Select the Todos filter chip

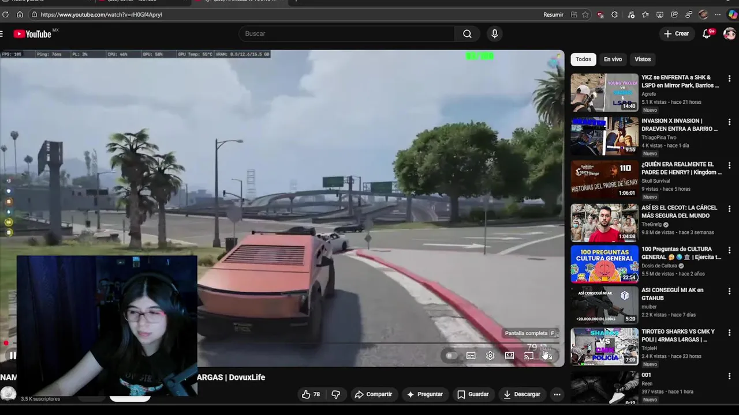click(x=583, y=59)
